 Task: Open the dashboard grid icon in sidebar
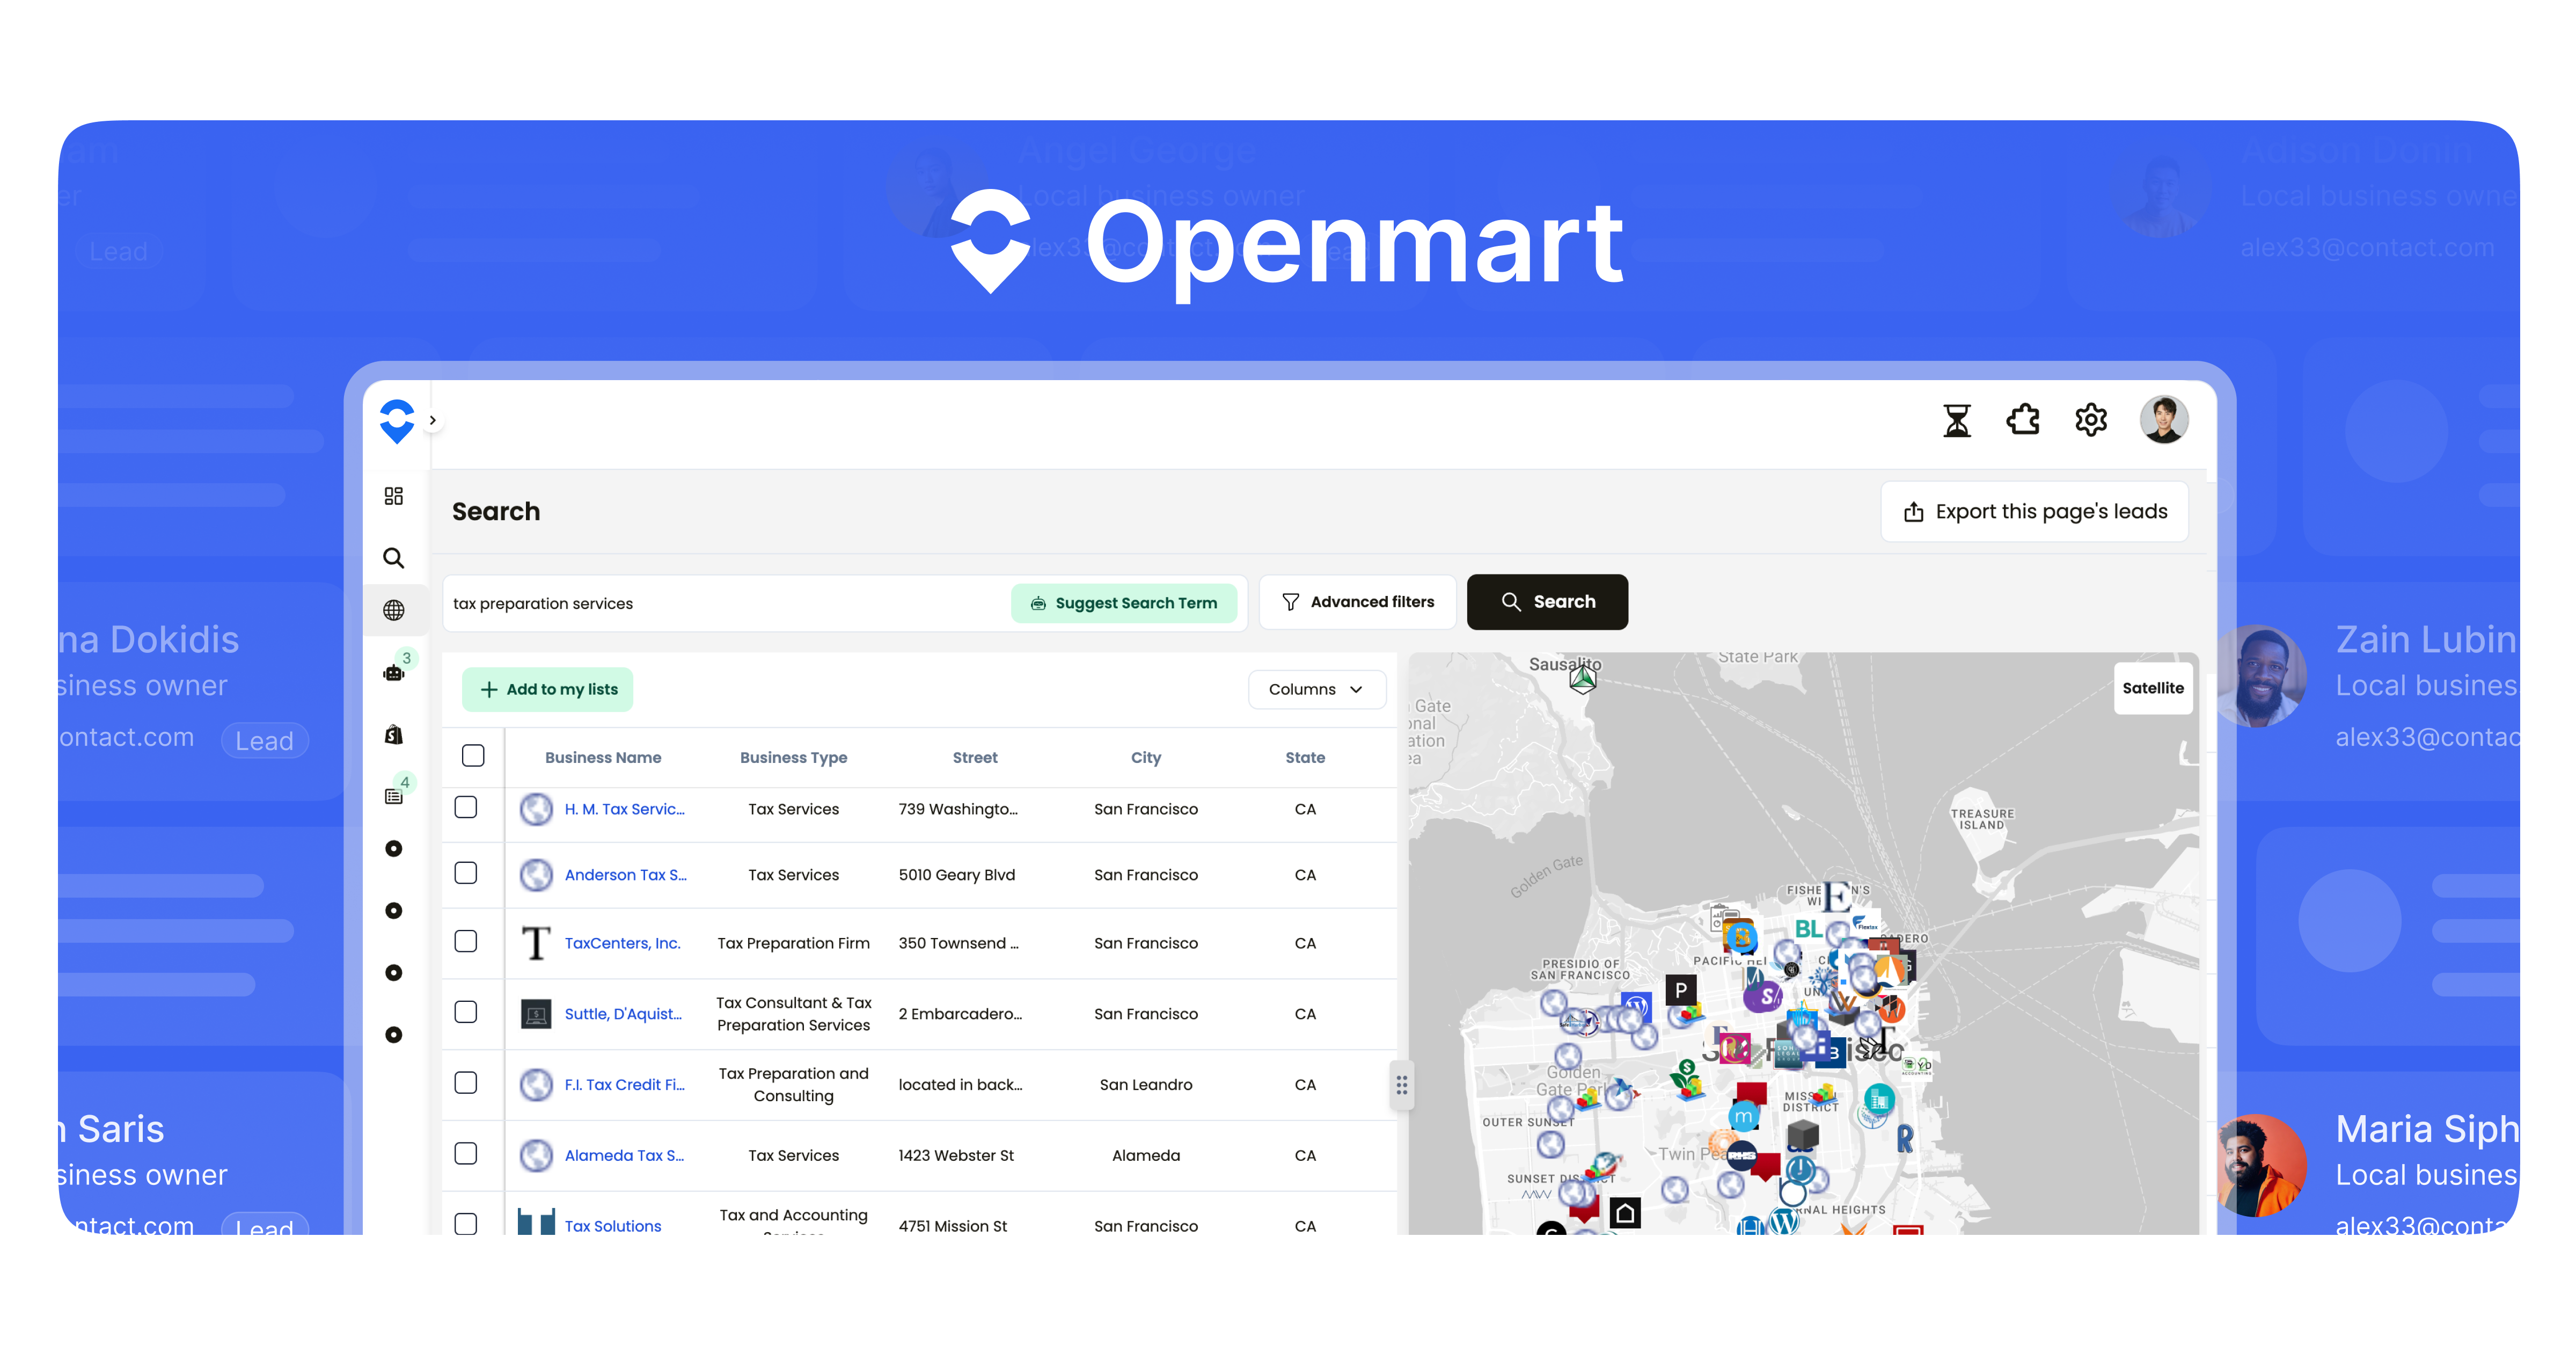pyautogui.click(x=394, y=496)
